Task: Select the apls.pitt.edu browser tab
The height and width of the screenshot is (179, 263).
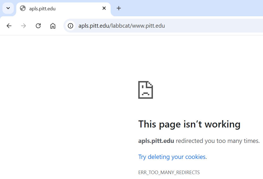Action: coord(63,9)
